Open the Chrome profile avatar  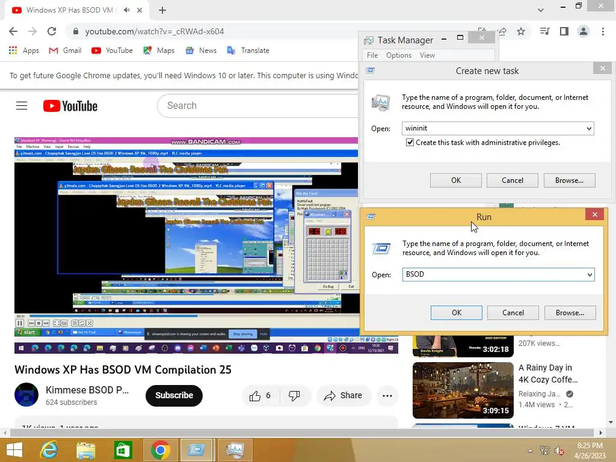[584, 31]
